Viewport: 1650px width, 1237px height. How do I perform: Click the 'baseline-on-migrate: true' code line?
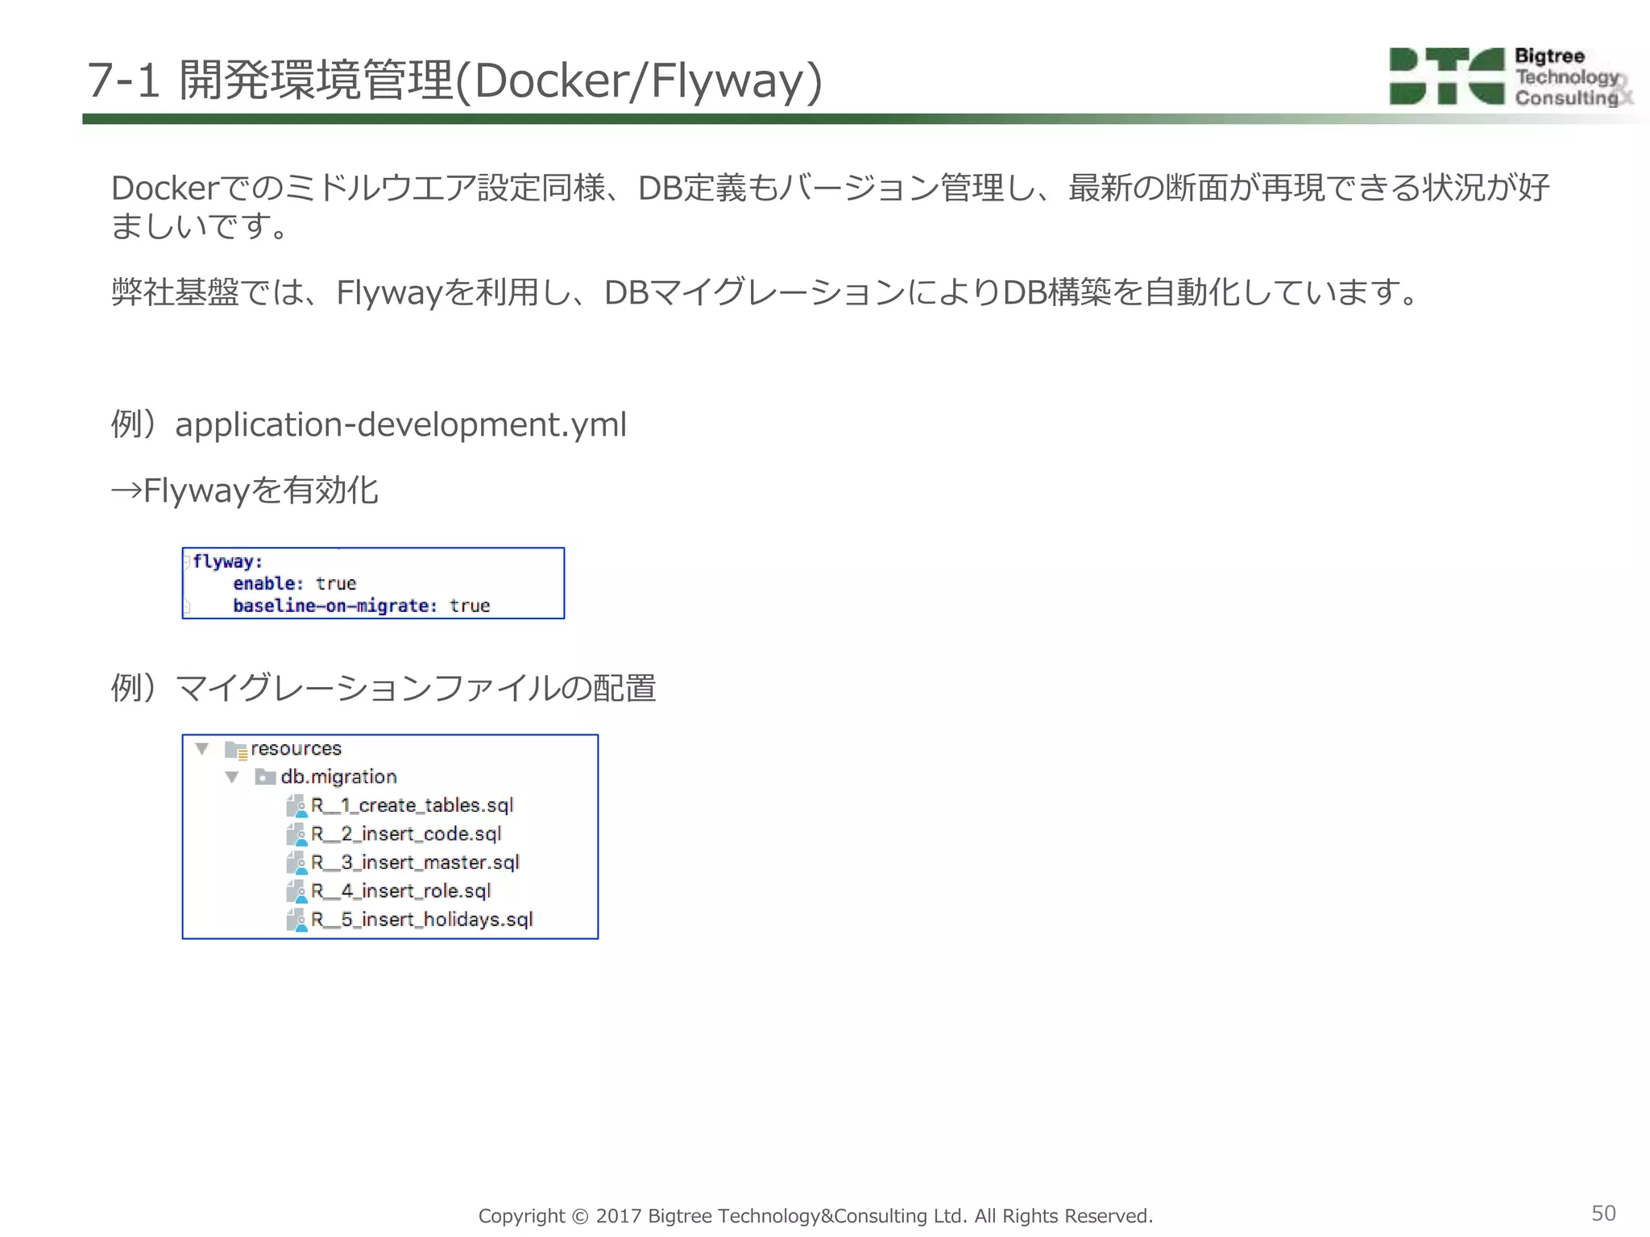coord(361,606)
